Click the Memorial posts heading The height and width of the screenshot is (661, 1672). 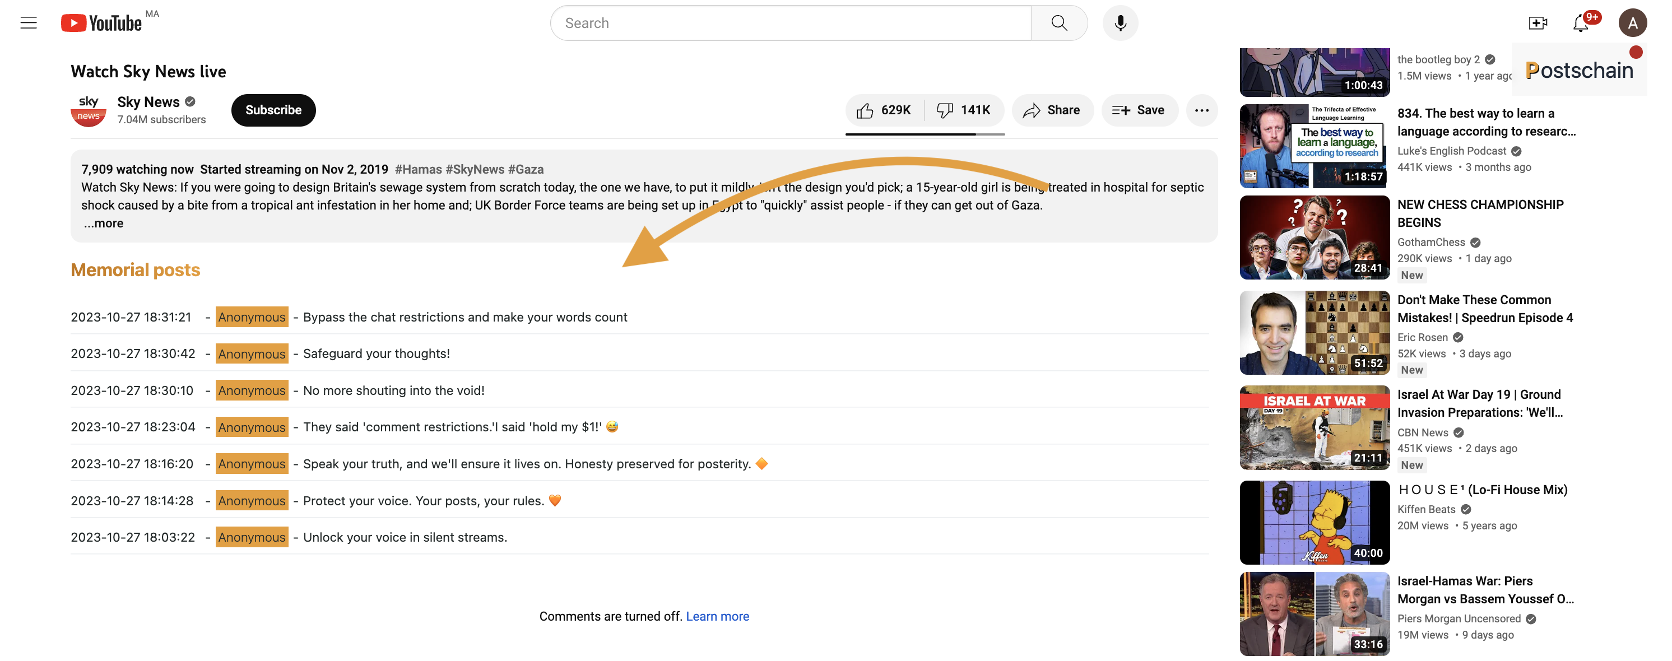pos(135,270)
